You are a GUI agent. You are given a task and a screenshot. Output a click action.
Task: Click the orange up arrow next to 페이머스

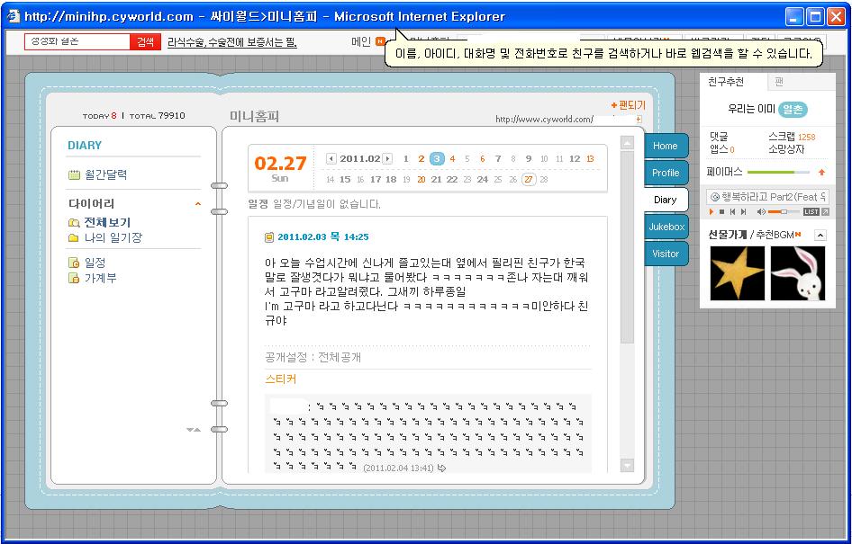(821, 173)
